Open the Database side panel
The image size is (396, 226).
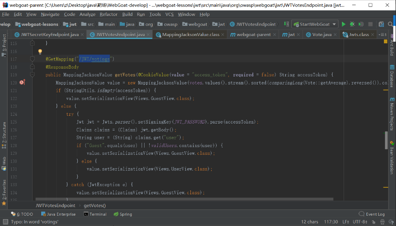click(392, 76)
